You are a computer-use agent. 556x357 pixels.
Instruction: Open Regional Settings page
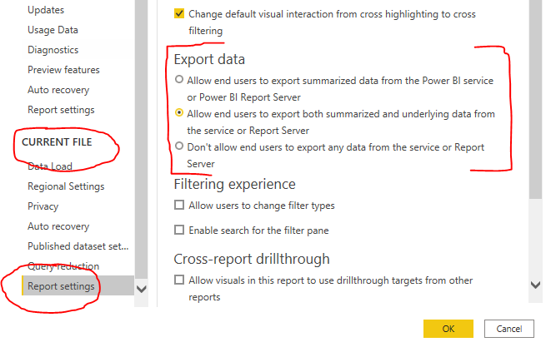point(66,186)
